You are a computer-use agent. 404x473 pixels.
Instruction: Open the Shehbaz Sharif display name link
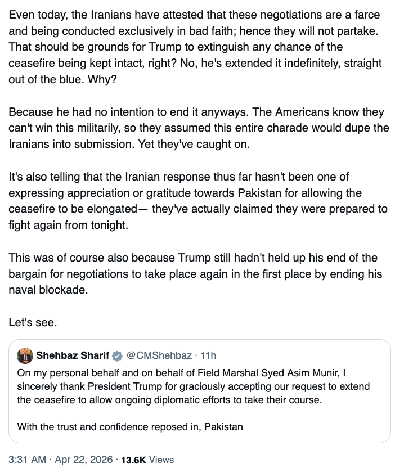73,355
